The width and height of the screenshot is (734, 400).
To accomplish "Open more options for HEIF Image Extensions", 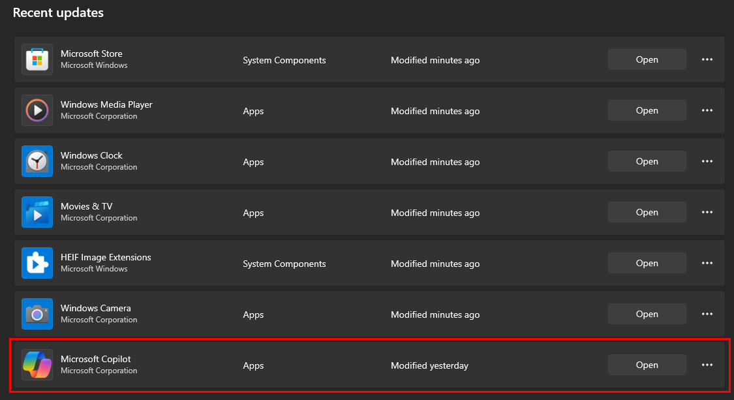I will 707,263.
